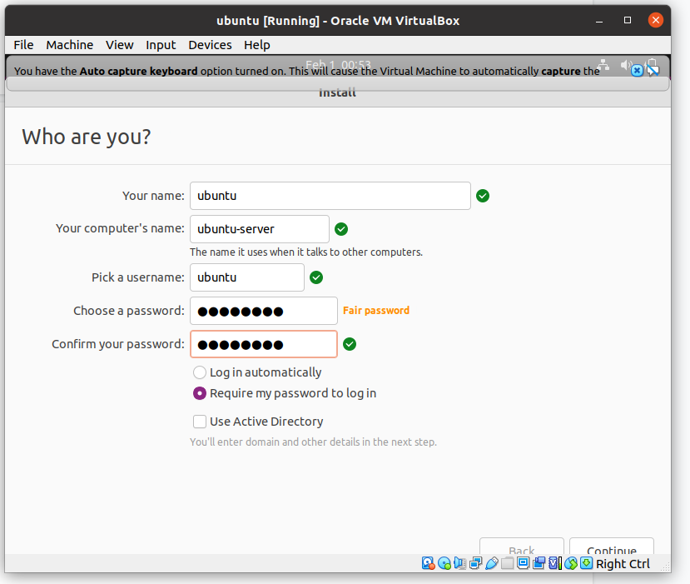Screen dimensions: 690x584
Task: Click the computer's name input field
Action: click(259, 229)
